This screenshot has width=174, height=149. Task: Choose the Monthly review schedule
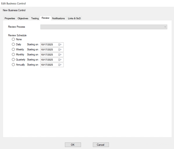13,54
